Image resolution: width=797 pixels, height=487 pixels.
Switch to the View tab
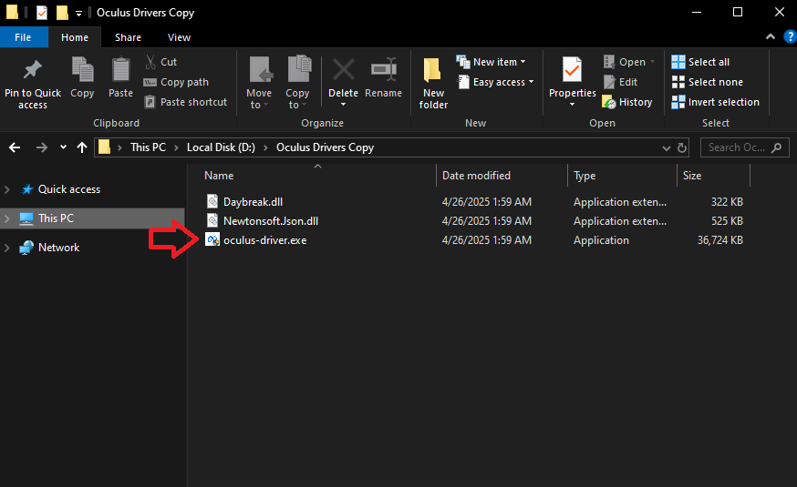179,37
